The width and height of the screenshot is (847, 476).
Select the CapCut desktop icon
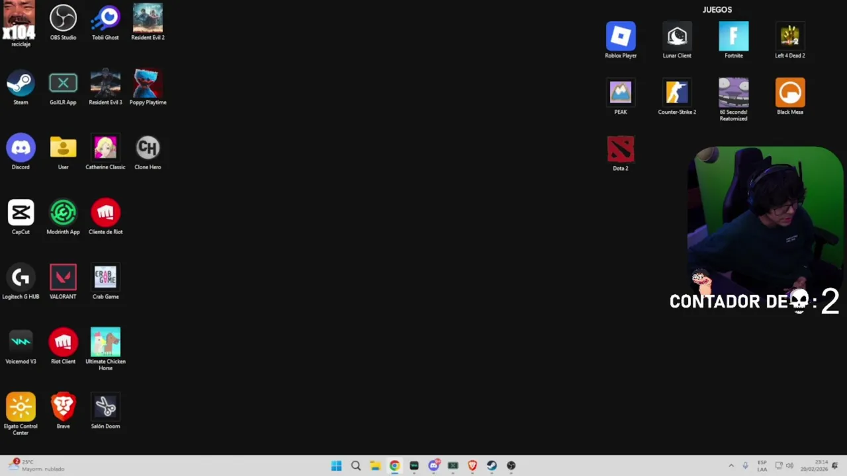21,217
